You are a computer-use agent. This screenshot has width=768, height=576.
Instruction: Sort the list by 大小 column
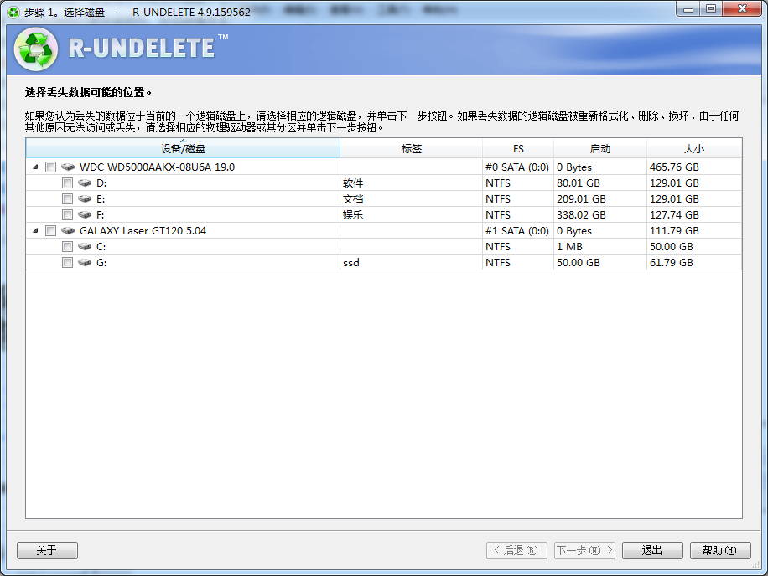pos(693,148)
